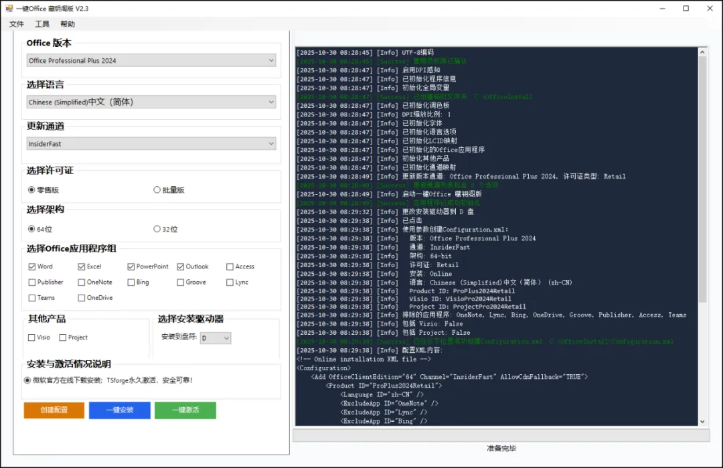Uncheck the Word checkbox
Screen dimensions: 723x468
(x=32, y=266)
